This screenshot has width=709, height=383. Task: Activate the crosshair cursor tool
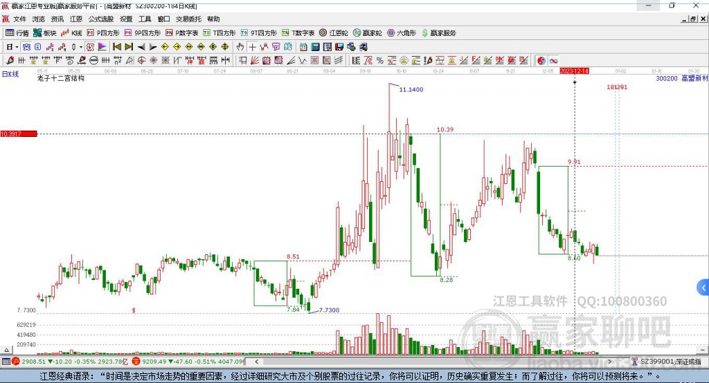click(253, 46)
